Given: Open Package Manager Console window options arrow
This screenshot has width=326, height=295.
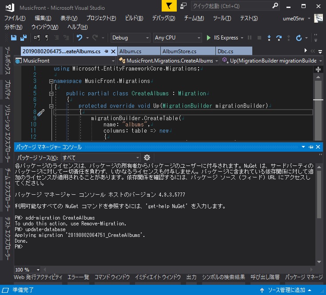Looking at the screenshot, I should click(x=303, y=147).
